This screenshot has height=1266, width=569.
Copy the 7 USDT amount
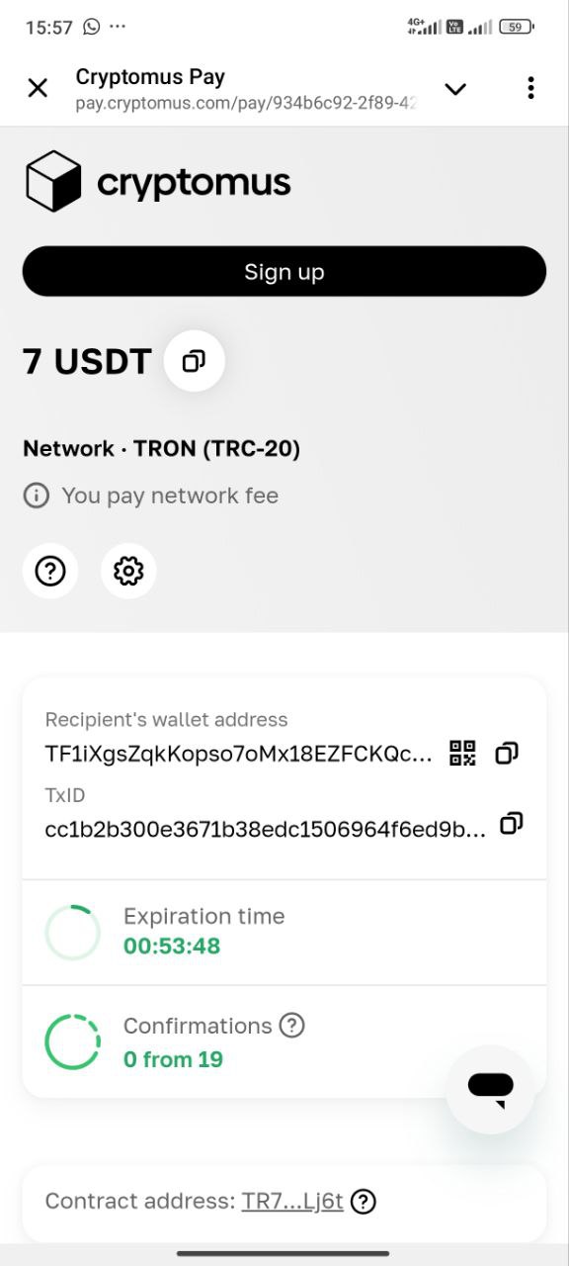(195, 361)
